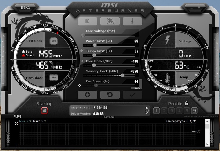Click the version number 4.6.0
Viewport: 220px width, 151px height.
[x=18, y=116]
